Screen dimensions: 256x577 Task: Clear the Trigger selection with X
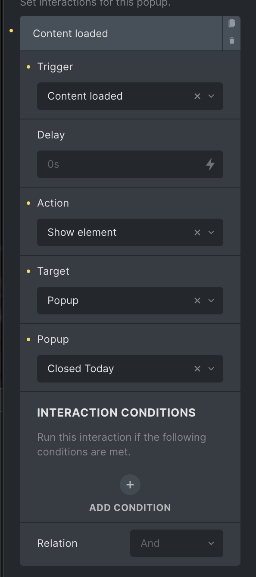click(x=197, y=96)
